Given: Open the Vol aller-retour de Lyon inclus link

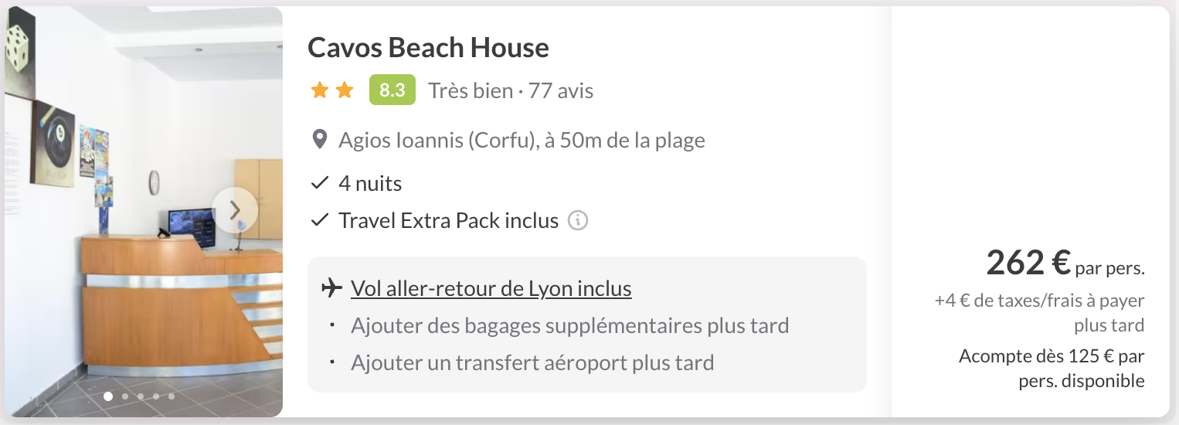Looking at the screenshot, I should [x=491, y=289].
